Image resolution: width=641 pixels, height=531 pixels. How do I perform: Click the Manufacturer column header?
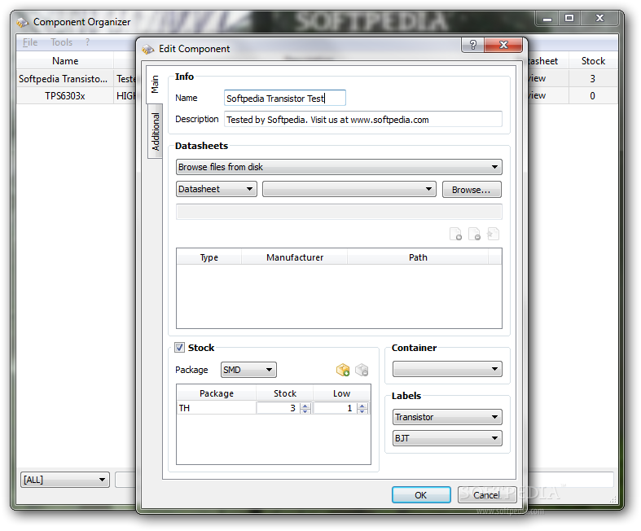[295, 257]
